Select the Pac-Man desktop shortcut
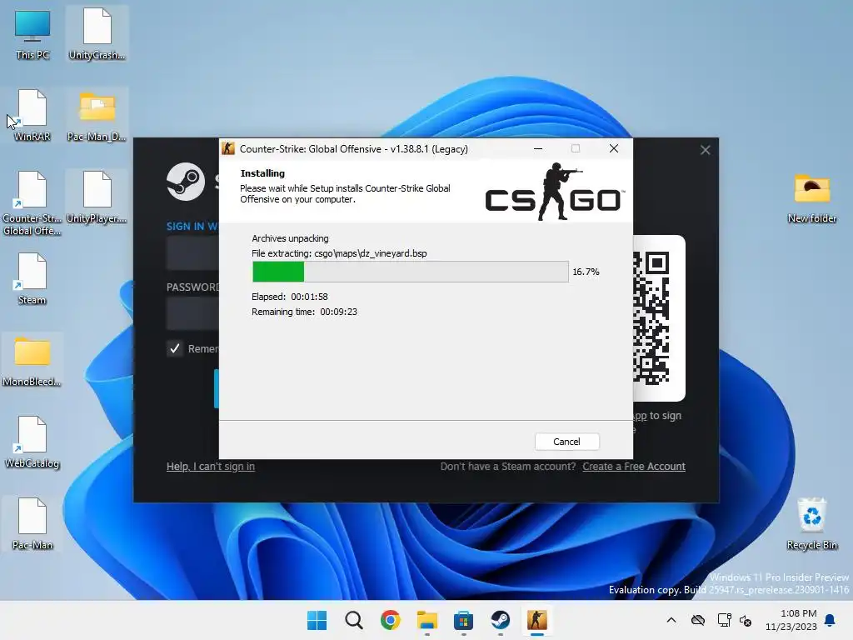 pos(32,523)
